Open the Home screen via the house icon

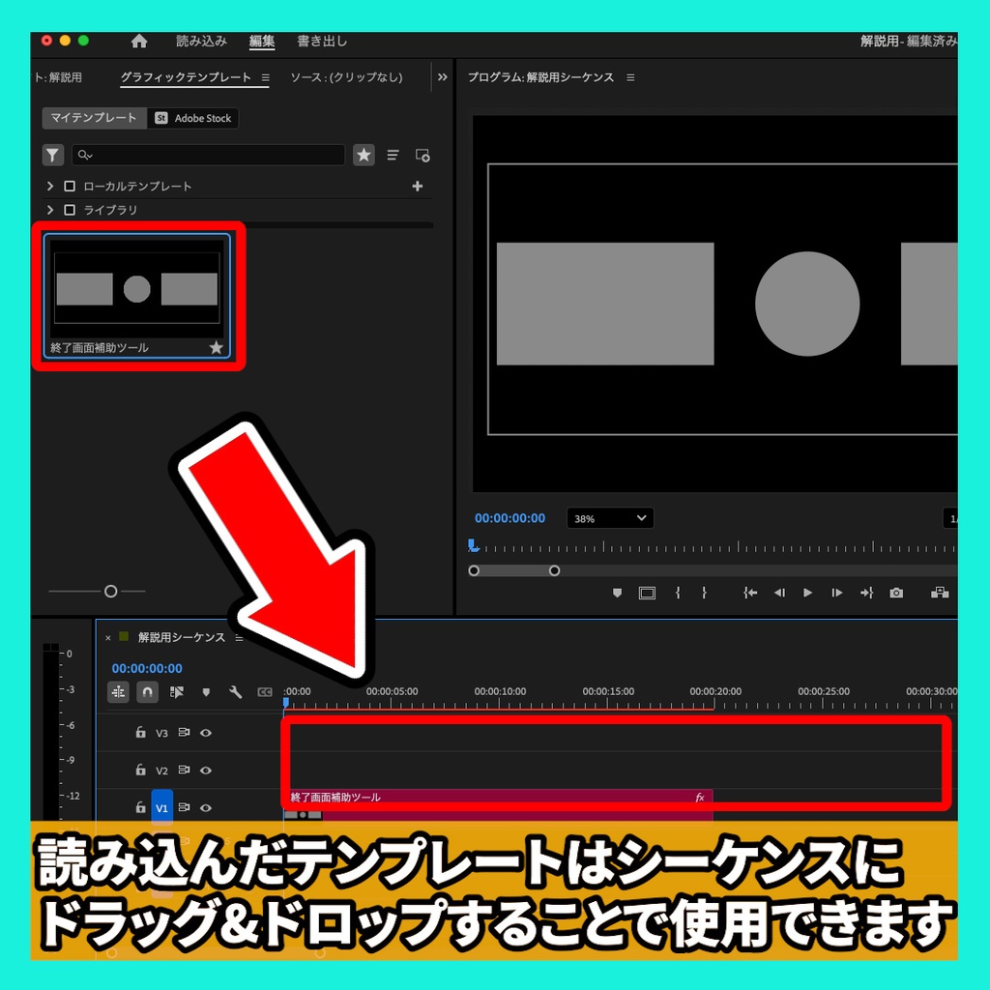[x=139, y=42]
